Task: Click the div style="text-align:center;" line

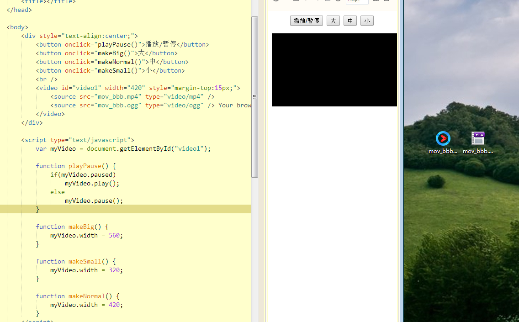Action: point(79,36)
